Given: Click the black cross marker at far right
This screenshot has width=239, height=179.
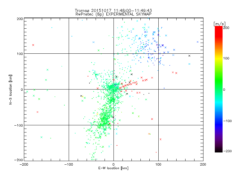Looking at the screenshot, I should [x=189, y=56].
